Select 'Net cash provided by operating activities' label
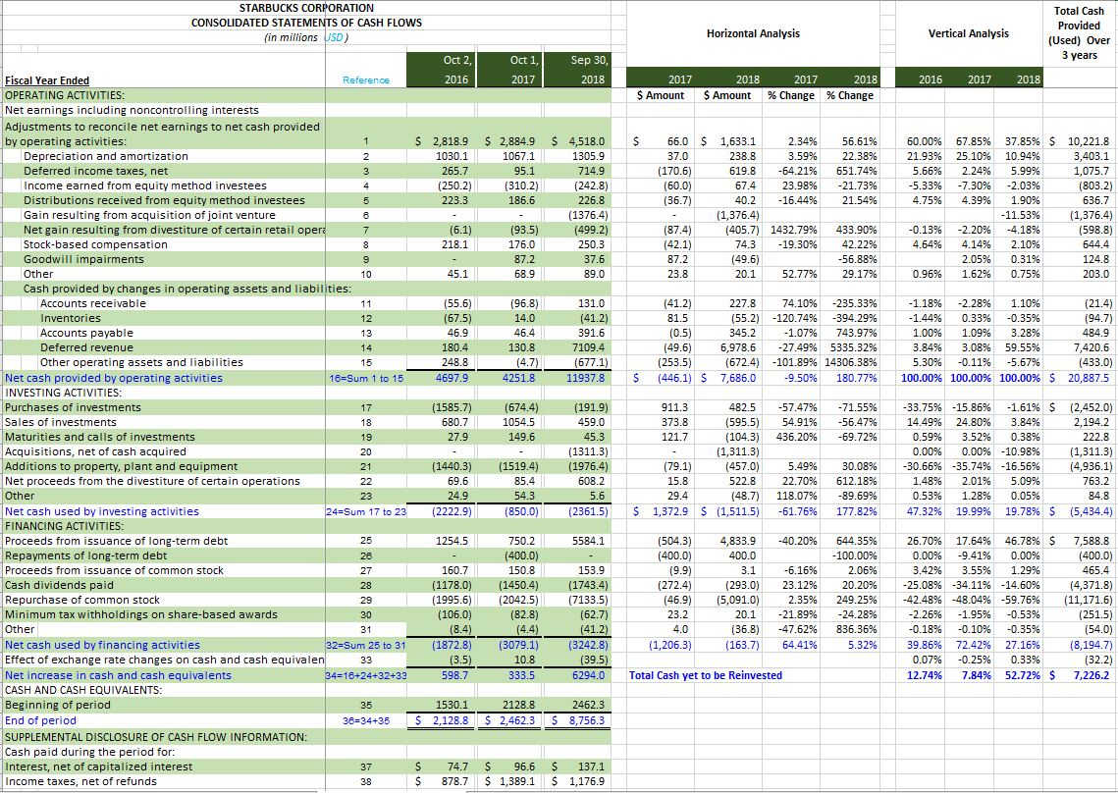 (114, 378)
